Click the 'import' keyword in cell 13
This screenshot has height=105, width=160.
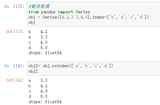click(66, 12)
